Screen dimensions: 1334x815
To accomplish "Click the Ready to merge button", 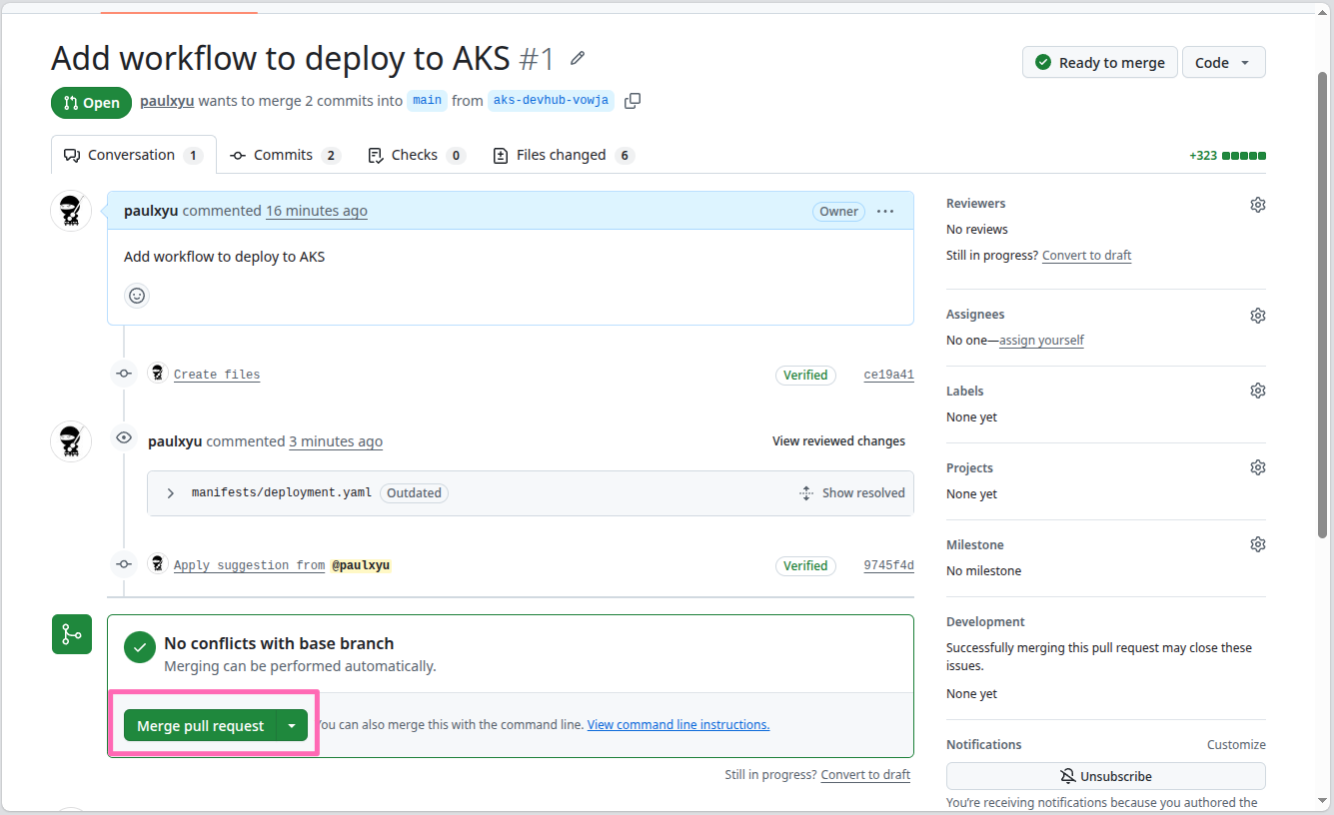I will [x=1100, y=62].
